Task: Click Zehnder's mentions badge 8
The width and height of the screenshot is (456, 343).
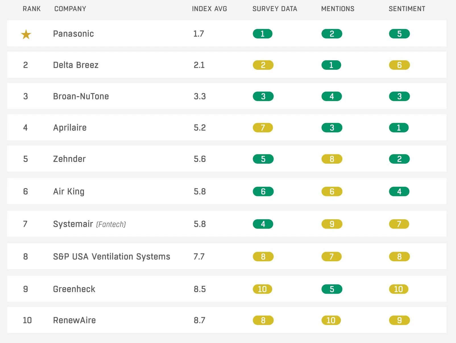Action: 332,159
